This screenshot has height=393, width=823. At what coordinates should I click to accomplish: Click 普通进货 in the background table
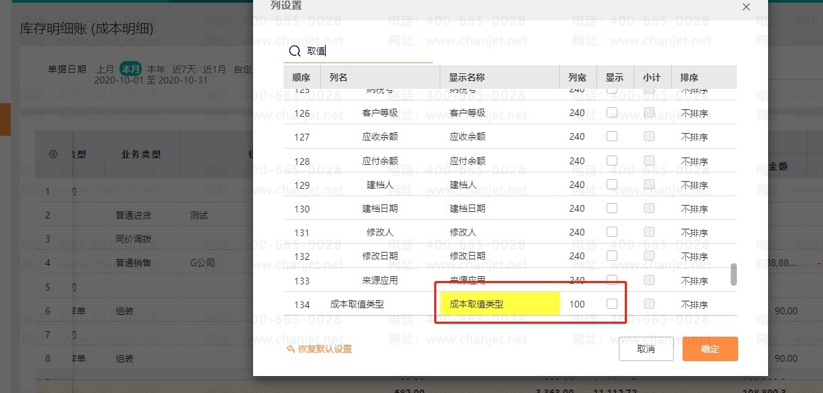coord(133,216)
